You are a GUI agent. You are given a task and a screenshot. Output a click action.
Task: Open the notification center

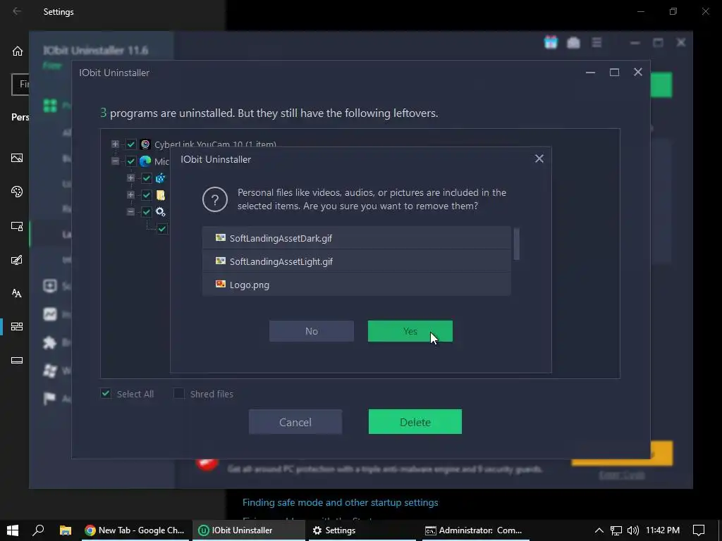pyautogui.click(x=699, y=530)
